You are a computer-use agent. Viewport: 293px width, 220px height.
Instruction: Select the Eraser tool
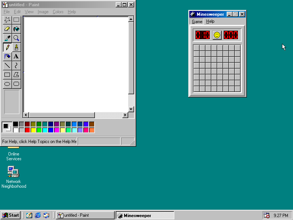pos(7,29)
